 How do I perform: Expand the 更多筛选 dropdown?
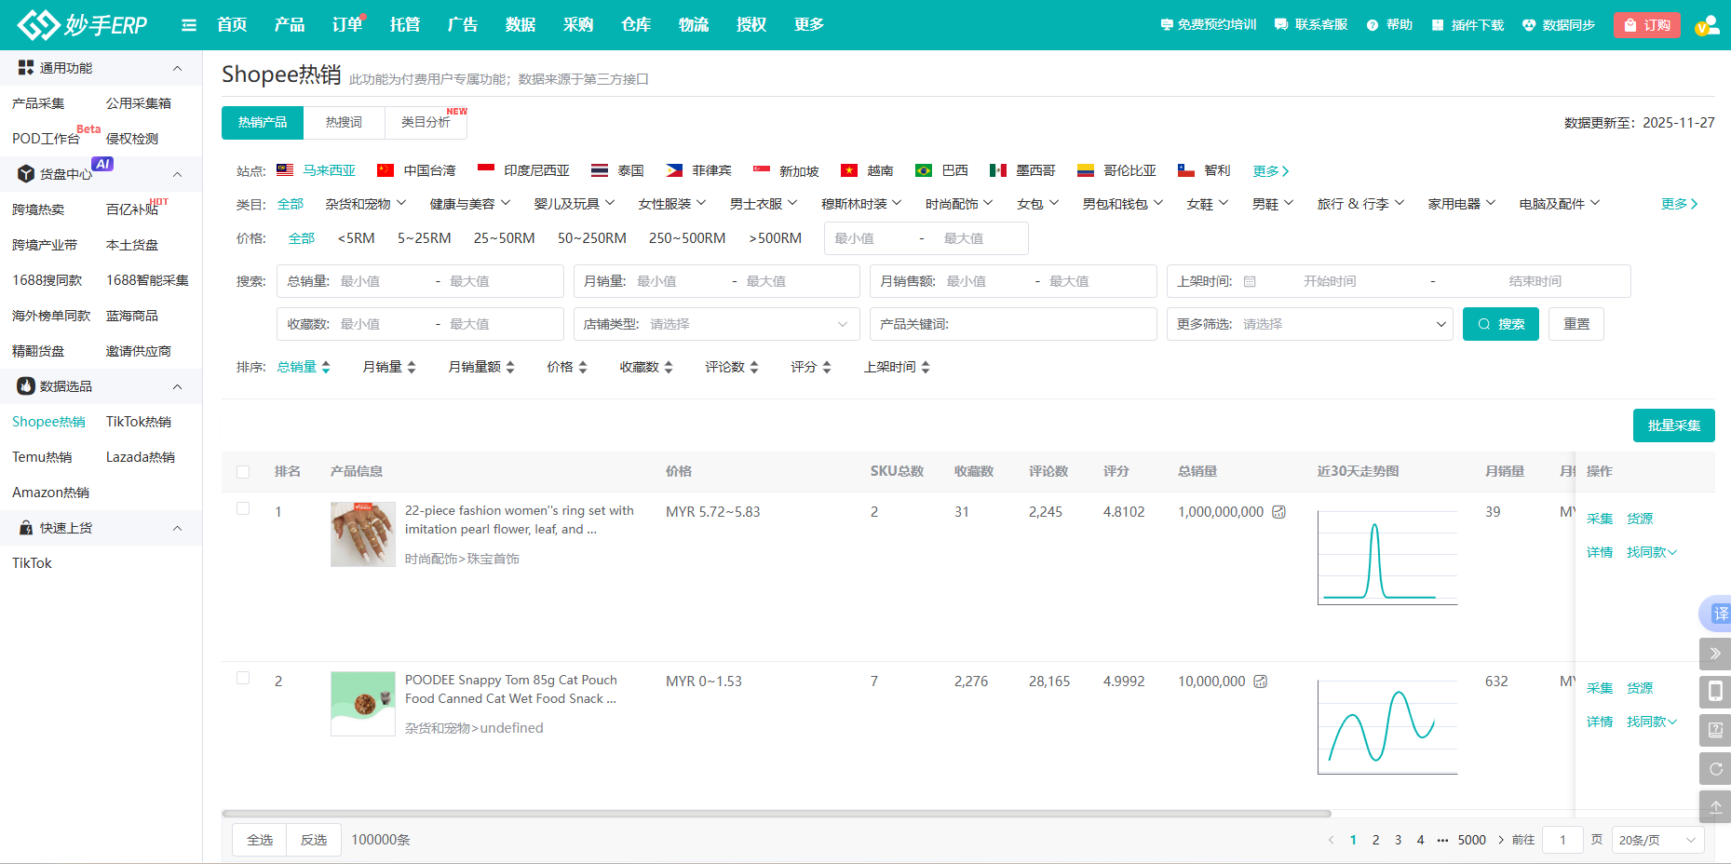pos(1309,324)
